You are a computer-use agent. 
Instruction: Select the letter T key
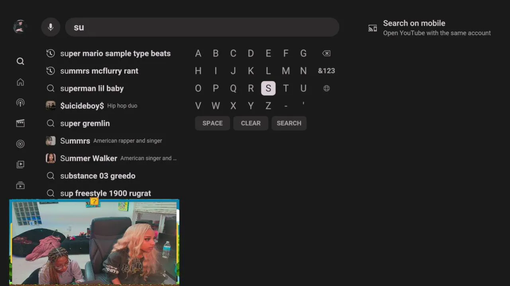point(286,88)
